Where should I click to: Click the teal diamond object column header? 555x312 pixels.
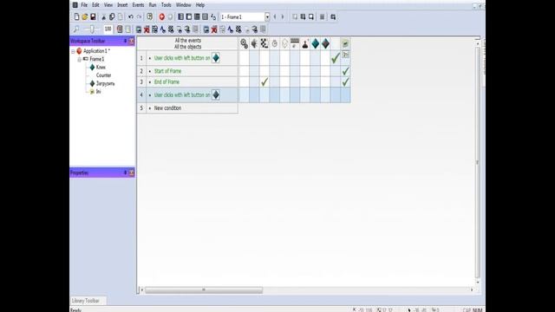click(x=315, y=43)
